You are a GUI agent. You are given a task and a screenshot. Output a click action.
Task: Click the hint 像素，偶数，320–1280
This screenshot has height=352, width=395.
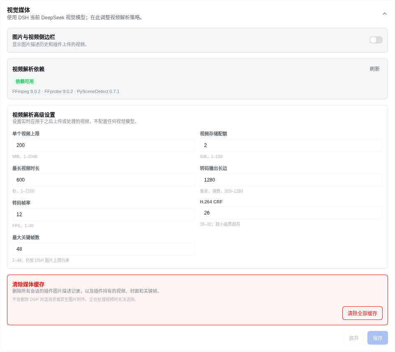pyautogui.click(x=221, y=191)
